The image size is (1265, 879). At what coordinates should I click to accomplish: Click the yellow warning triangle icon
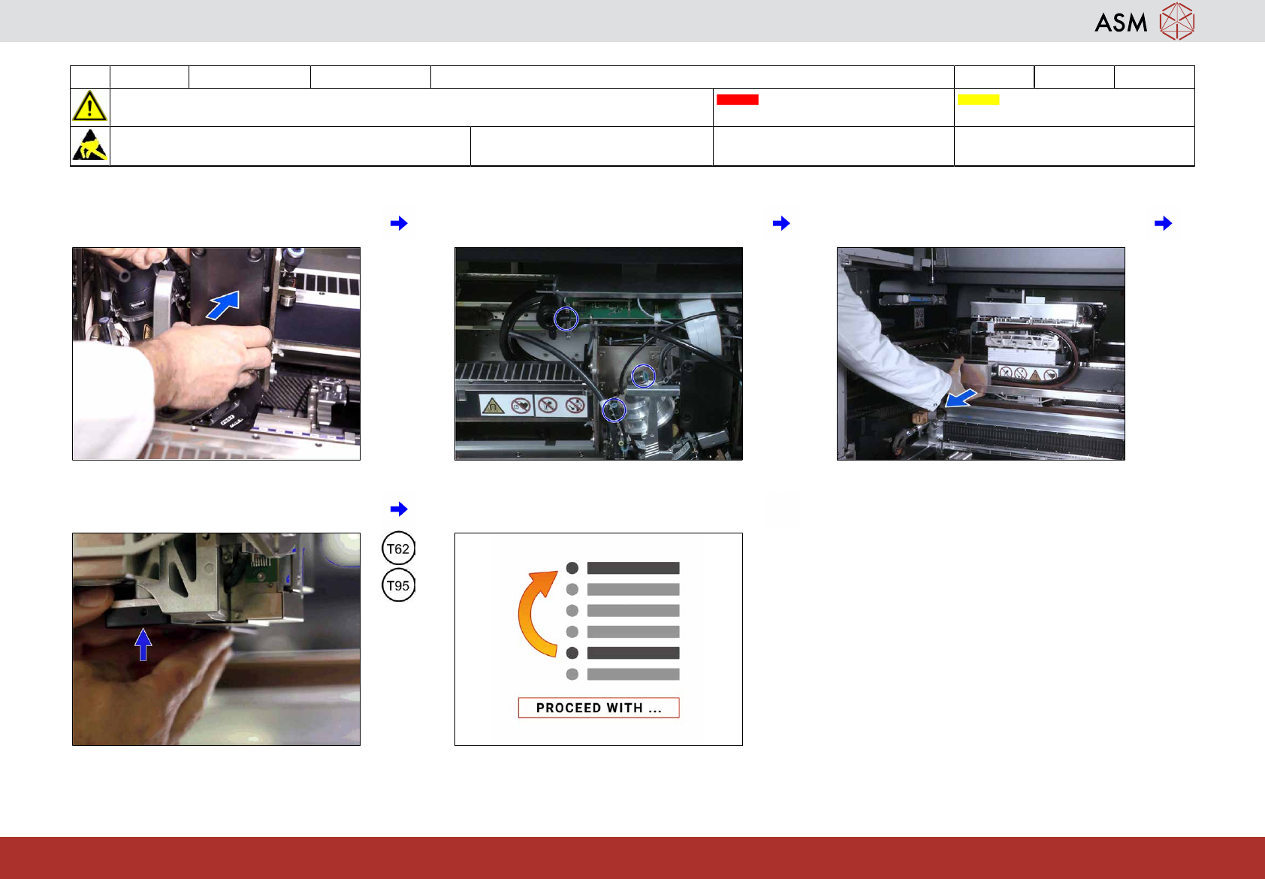click(89, 107)
